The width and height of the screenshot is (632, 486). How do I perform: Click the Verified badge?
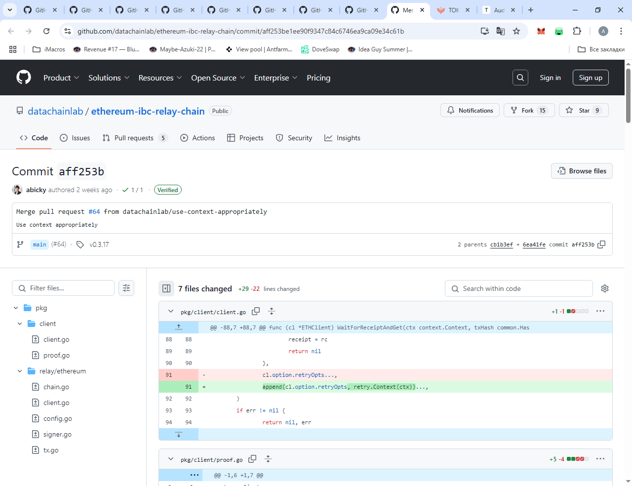coord(168,190)
